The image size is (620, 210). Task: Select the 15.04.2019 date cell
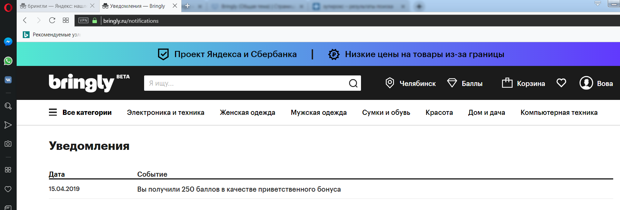coord(64,189)
